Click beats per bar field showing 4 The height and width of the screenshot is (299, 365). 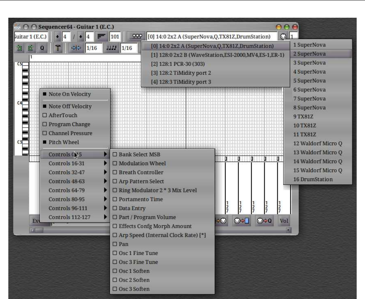pyautogui.click(x=66, y=37)
